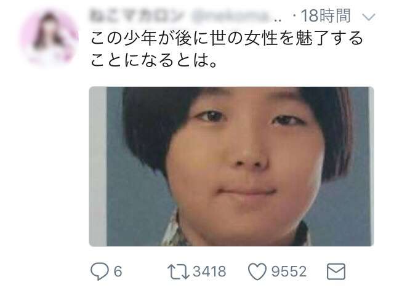This screenshot has height=290, width=394.
Task: Open the envelope direct message icon
Action: click(336, 272)
